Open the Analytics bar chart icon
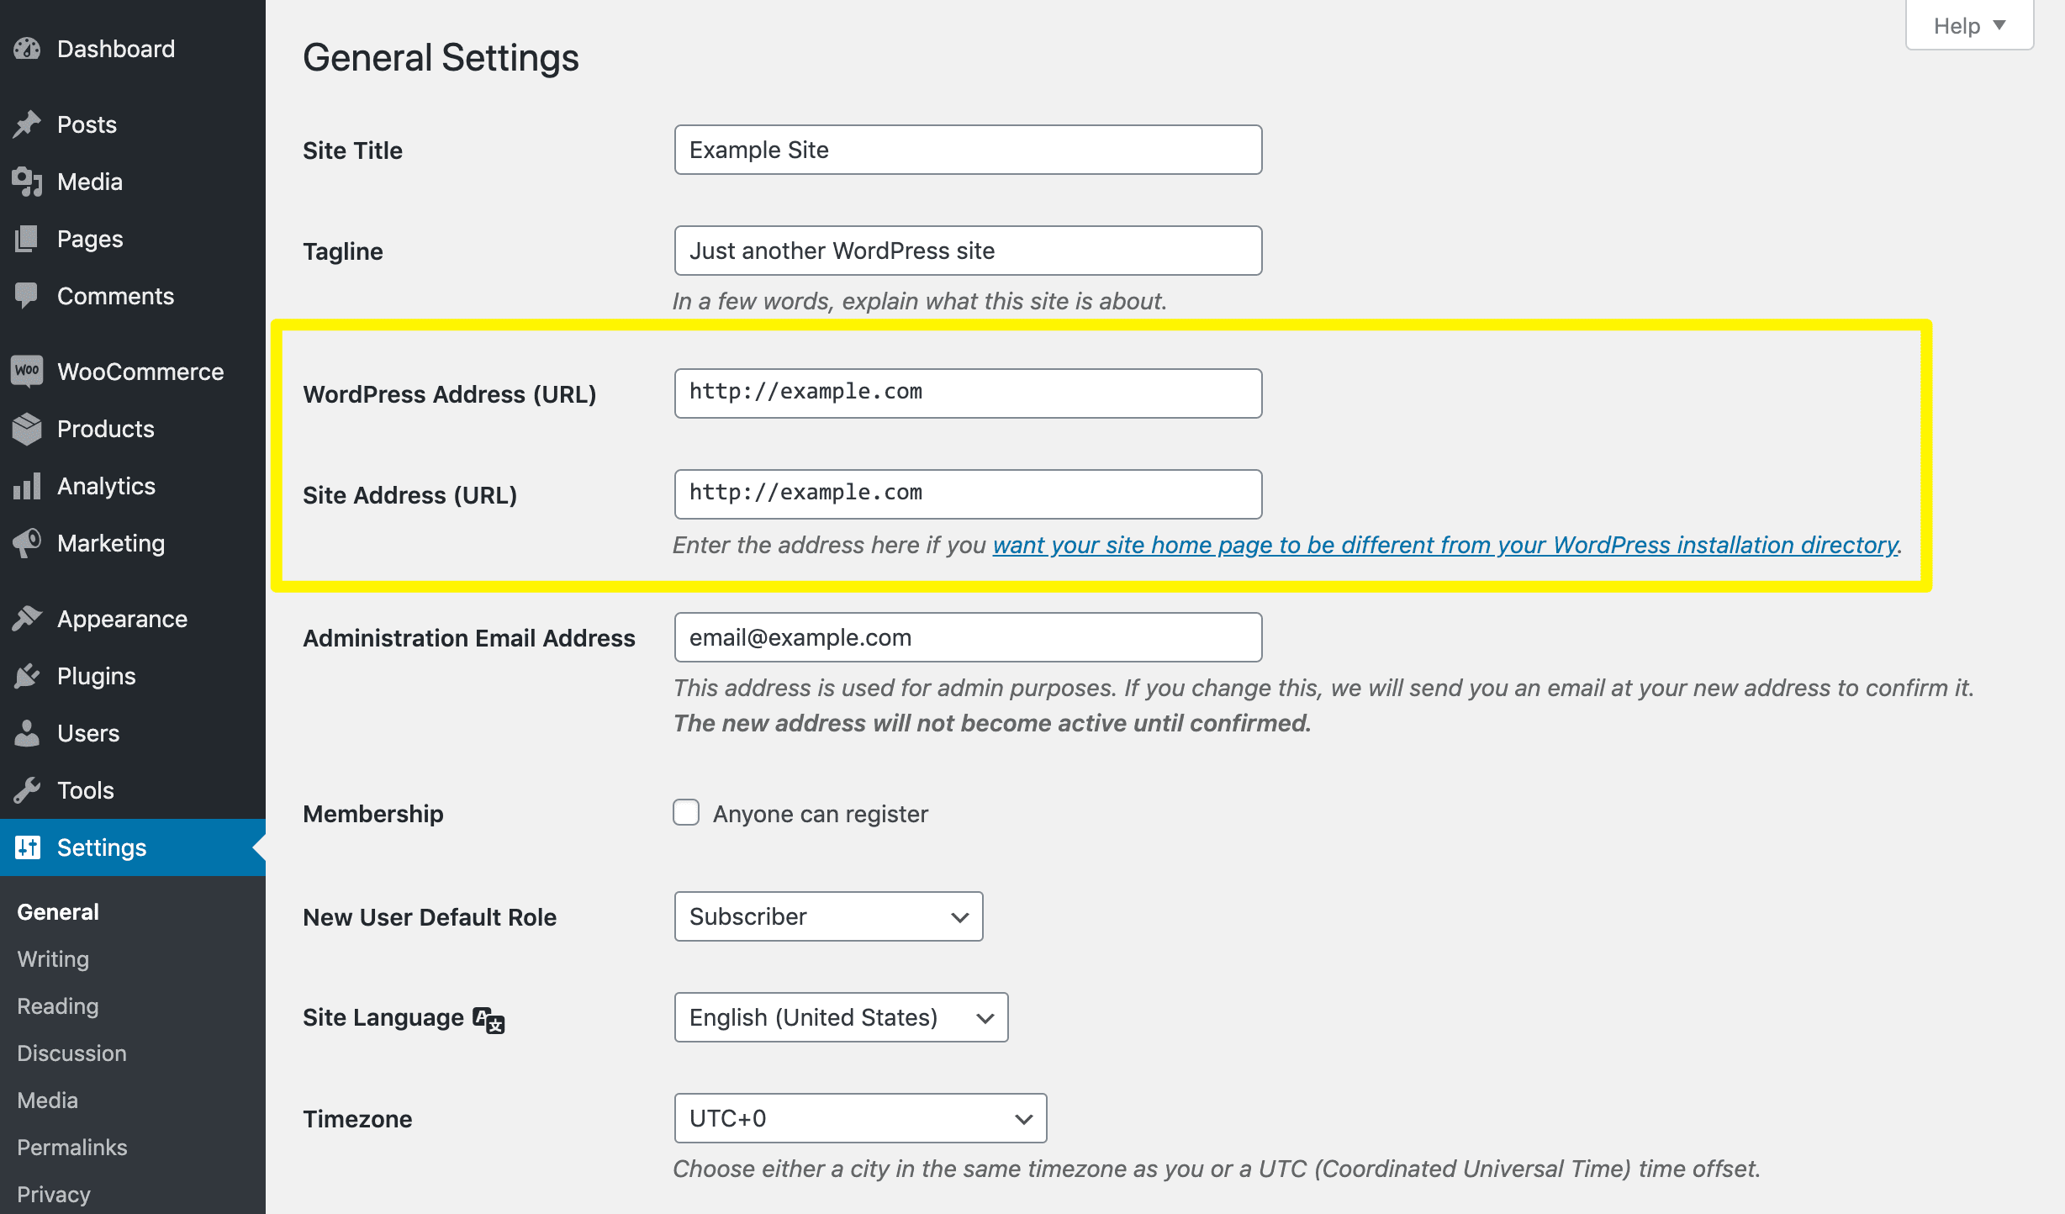The height and width of the screenshot is (1214, 2065). (26, 485)
